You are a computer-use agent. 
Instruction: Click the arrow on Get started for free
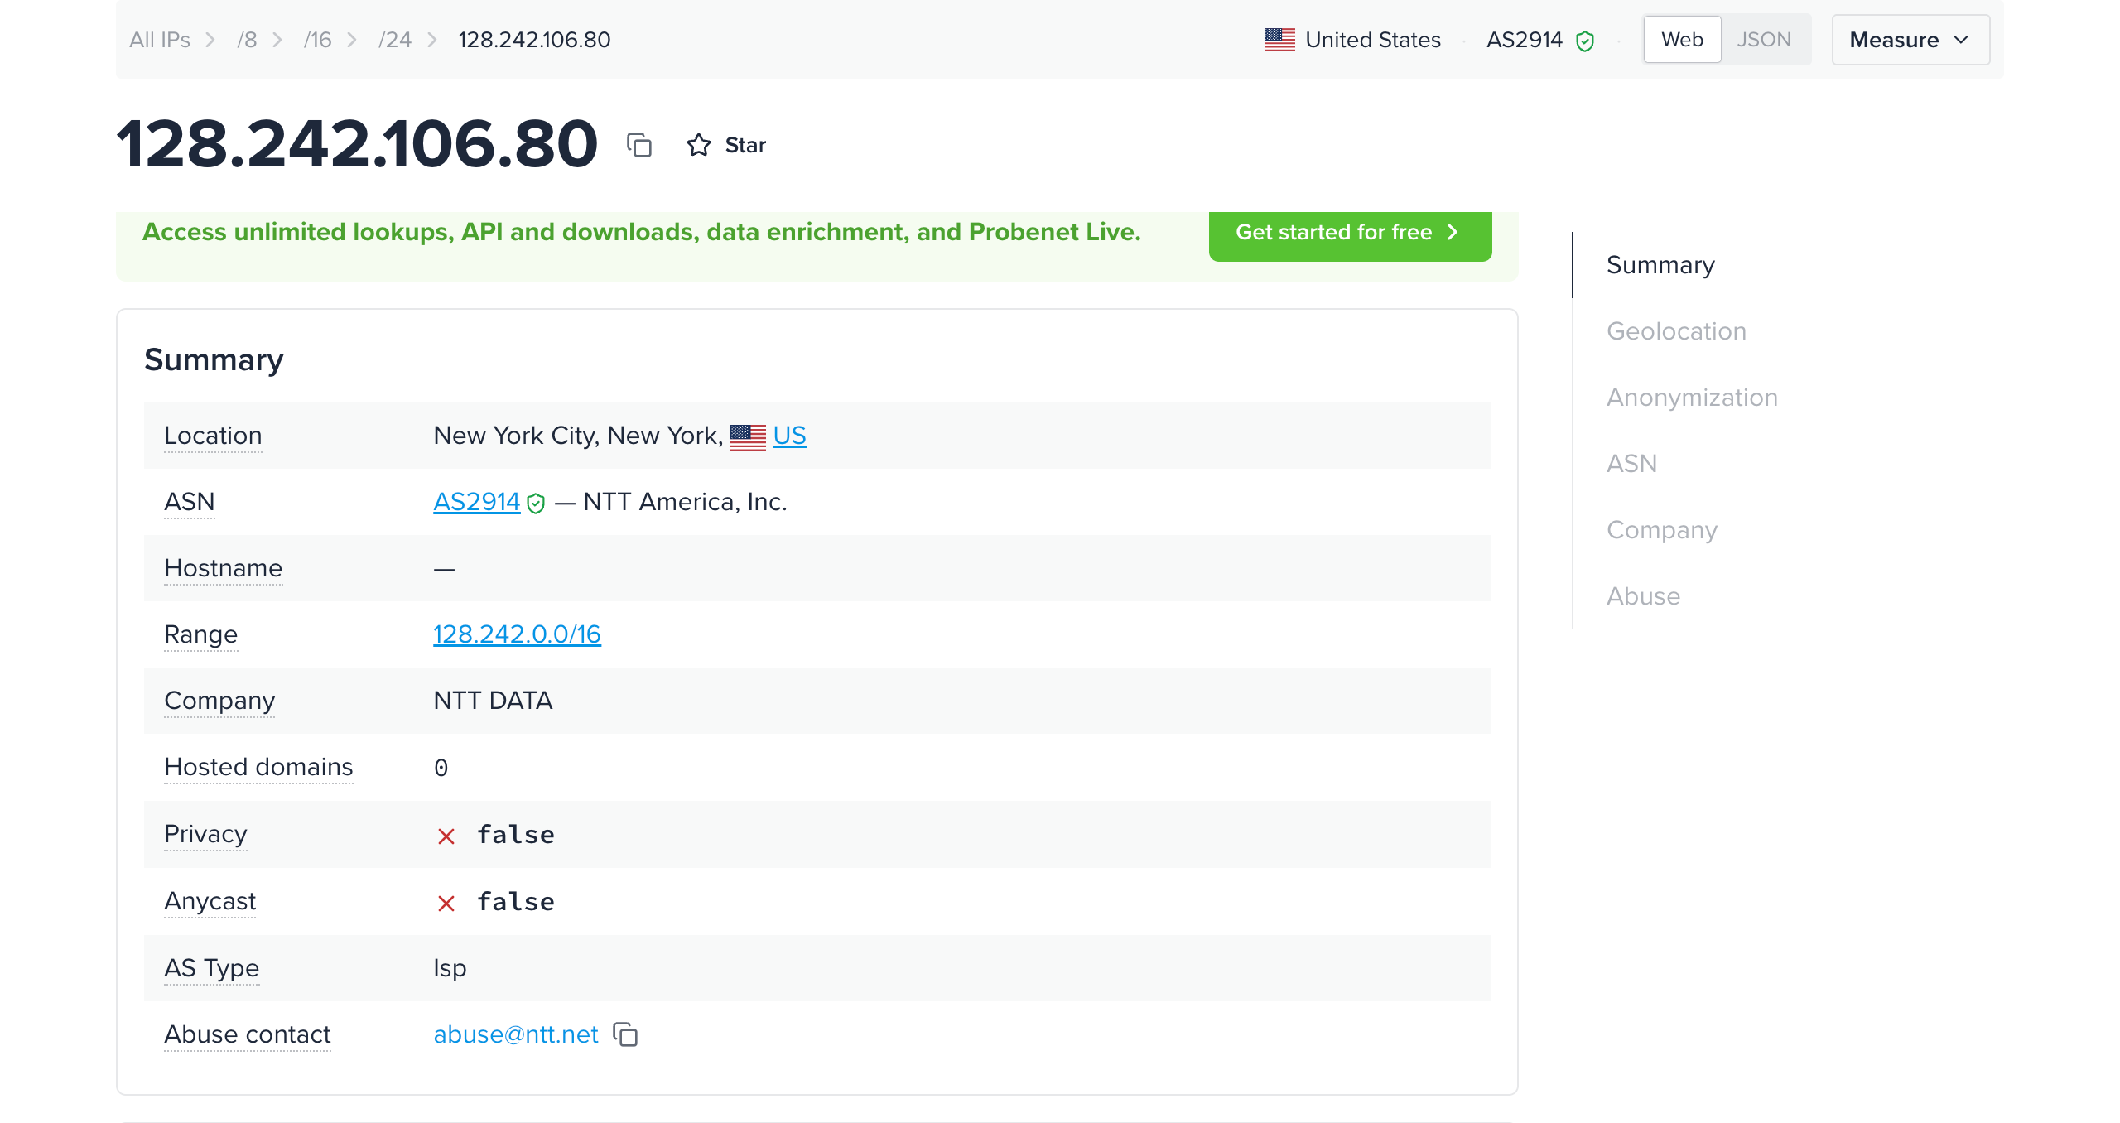(x=1453, y=233)
